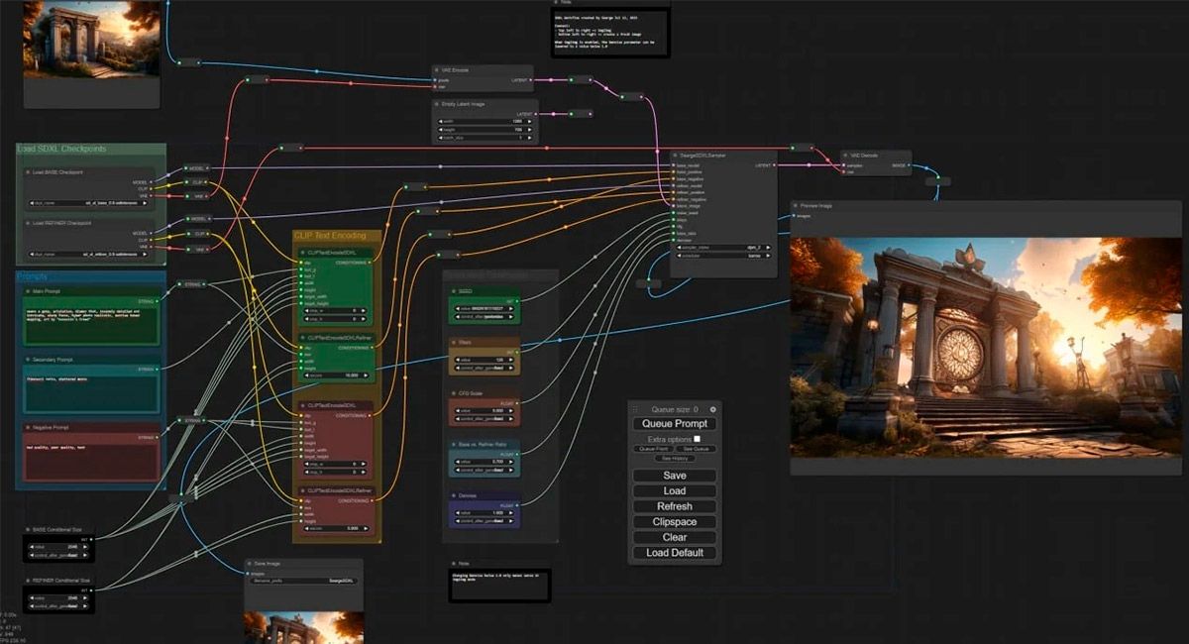Open the See Queue list
The width and height of the screenshot is (1189, 644).
coord(695,449)
